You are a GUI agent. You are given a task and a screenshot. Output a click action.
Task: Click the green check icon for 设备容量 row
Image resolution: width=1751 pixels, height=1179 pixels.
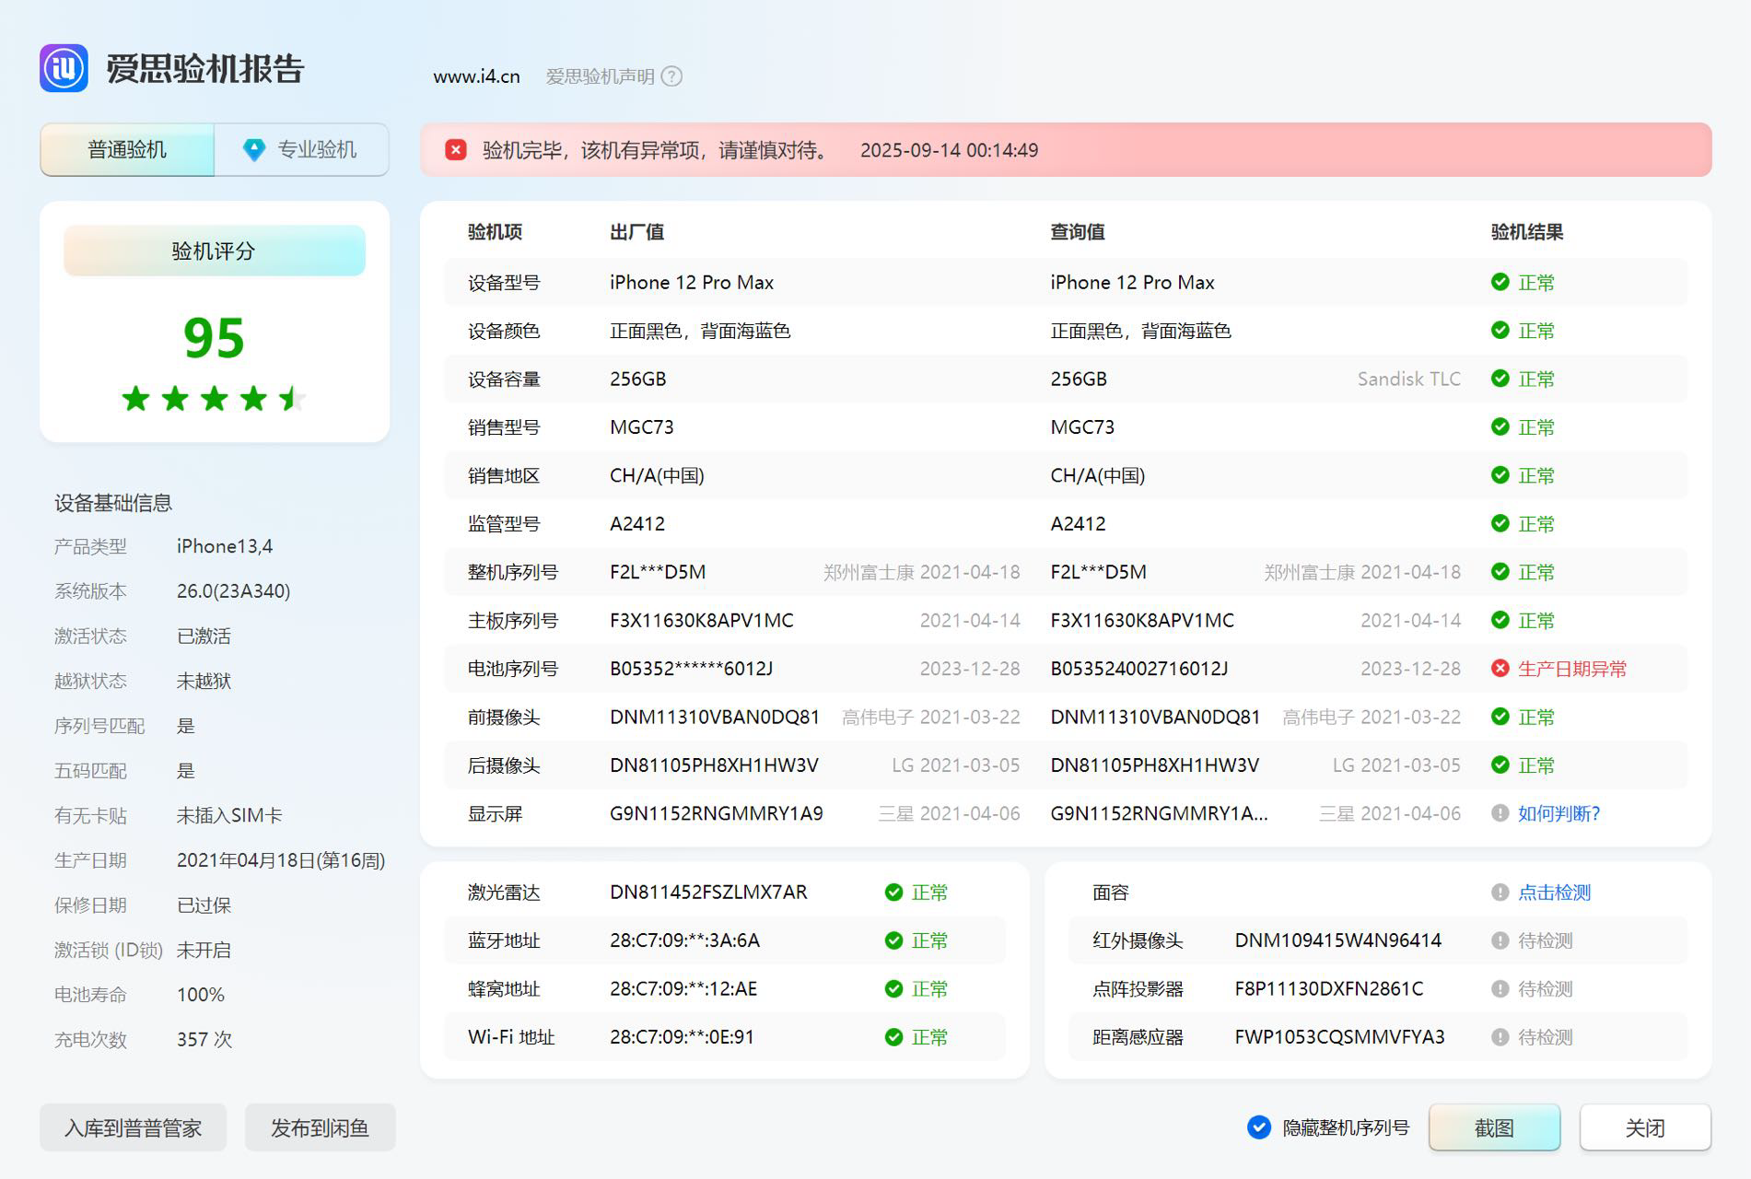pyautogui.click(x=1500, y=379)
